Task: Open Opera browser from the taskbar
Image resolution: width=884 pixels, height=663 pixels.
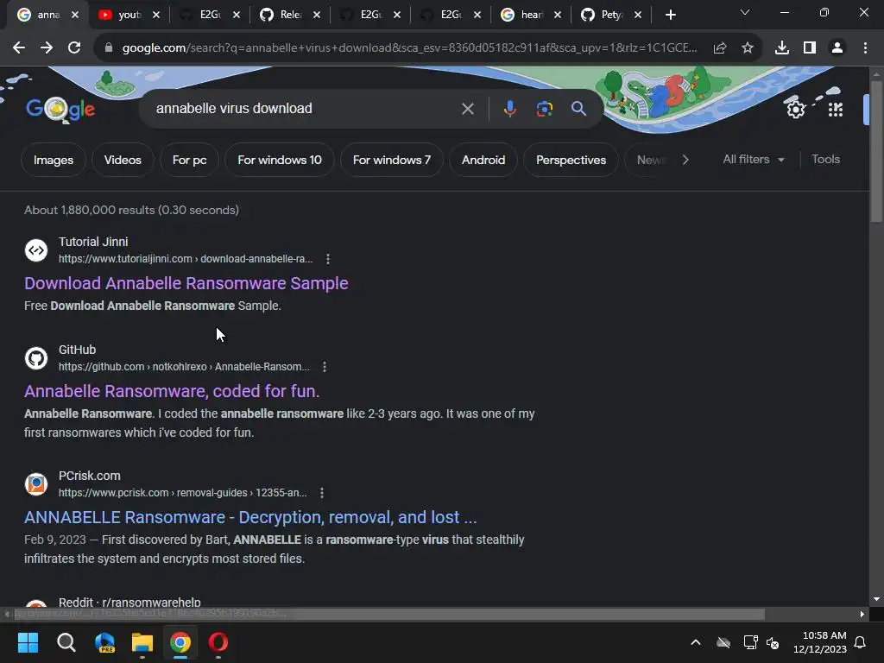Action: [218, 642]
